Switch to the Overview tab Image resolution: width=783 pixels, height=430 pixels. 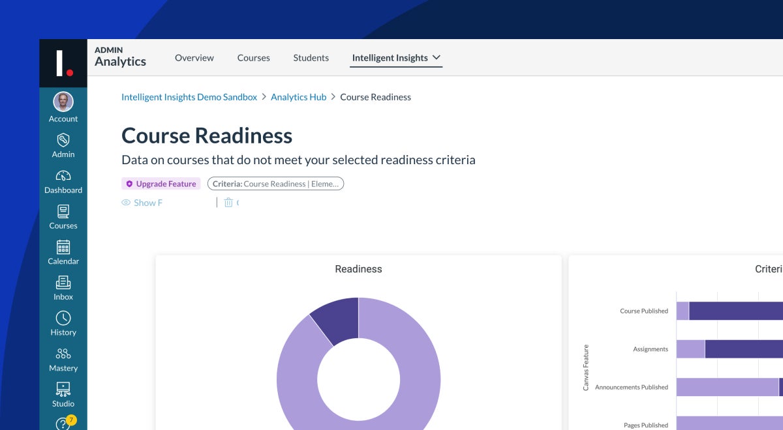(194, 58)
